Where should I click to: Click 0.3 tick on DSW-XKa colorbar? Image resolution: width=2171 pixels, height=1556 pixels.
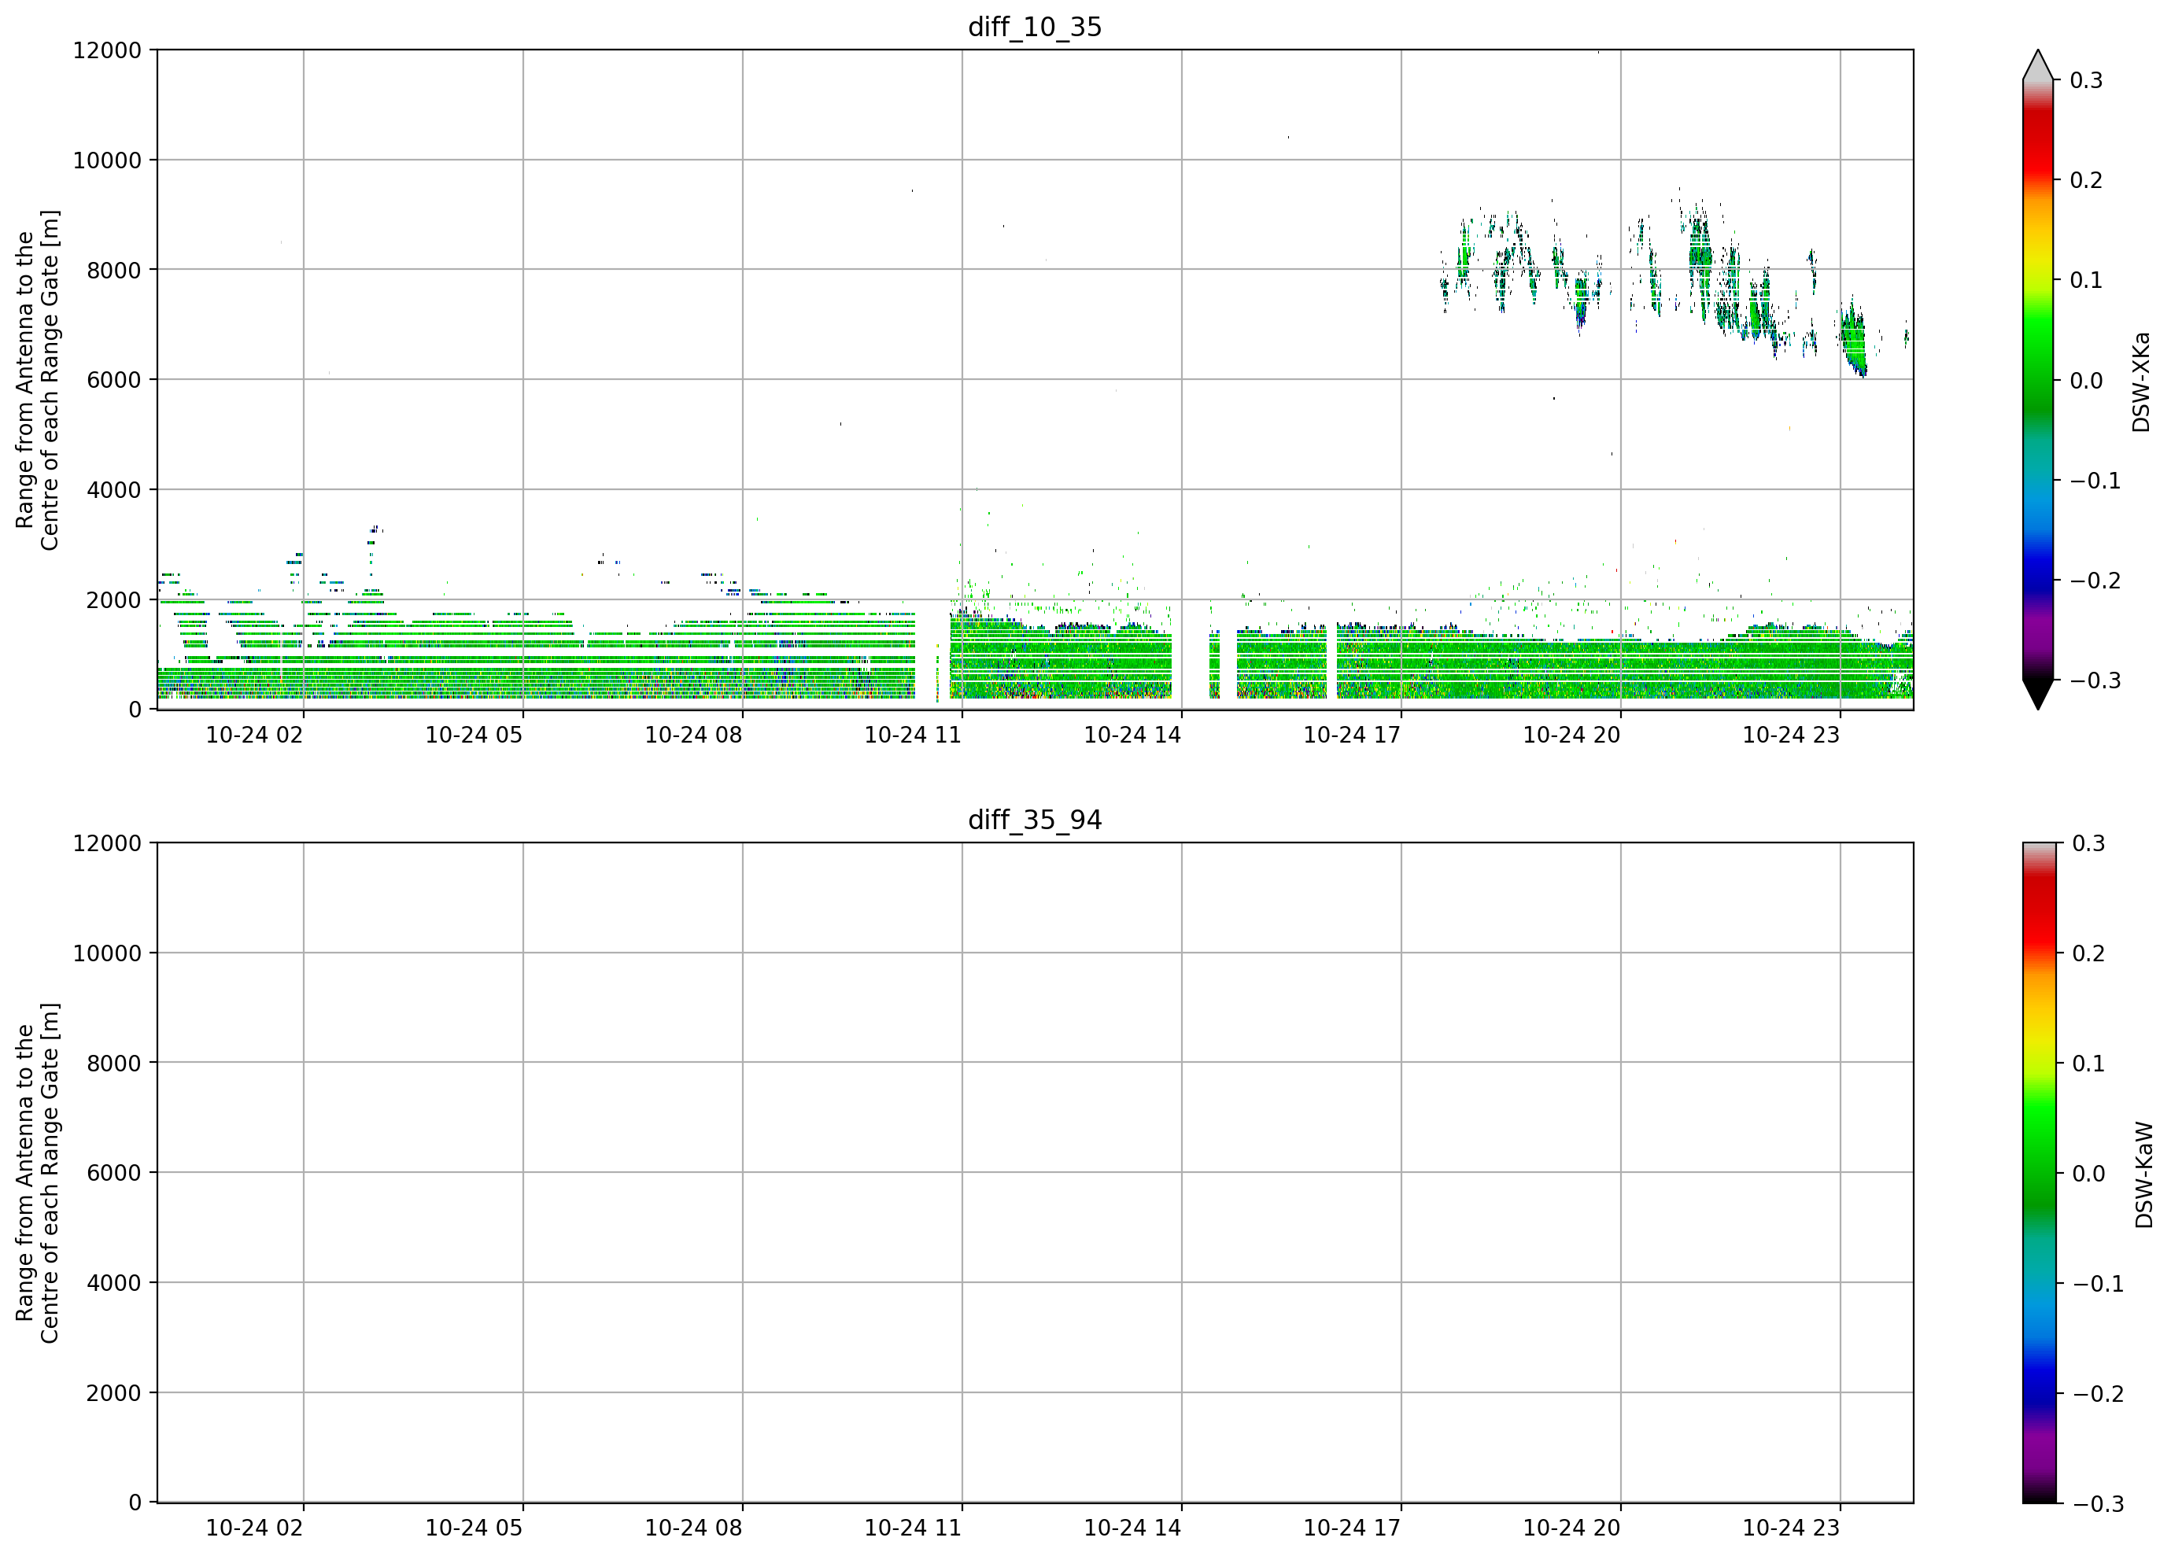(2087, 80)
